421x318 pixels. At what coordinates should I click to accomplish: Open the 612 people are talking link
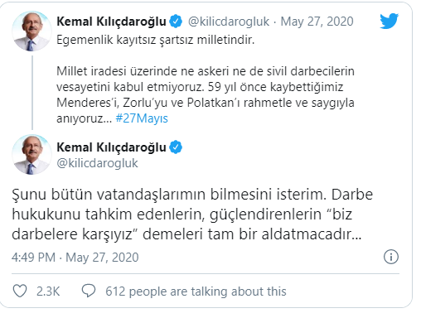click(x=196, y=291)
